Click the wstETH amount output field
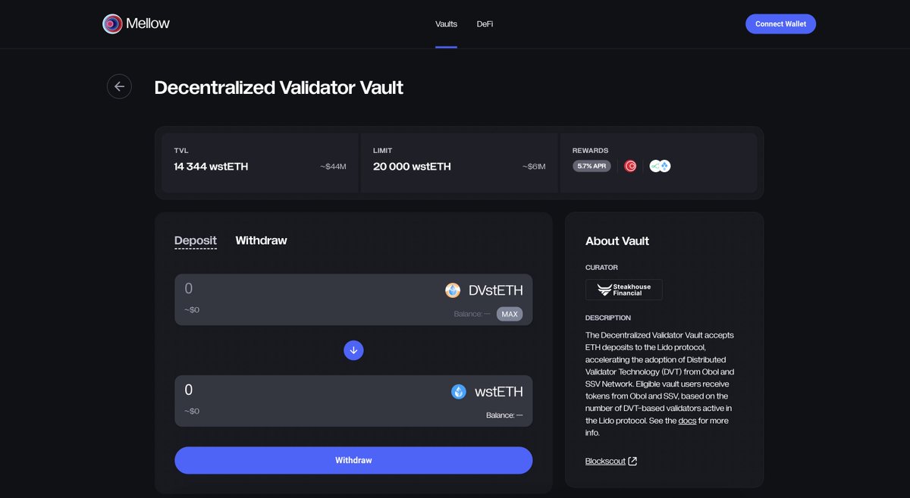910x498 pixels. tap(353, 401)
